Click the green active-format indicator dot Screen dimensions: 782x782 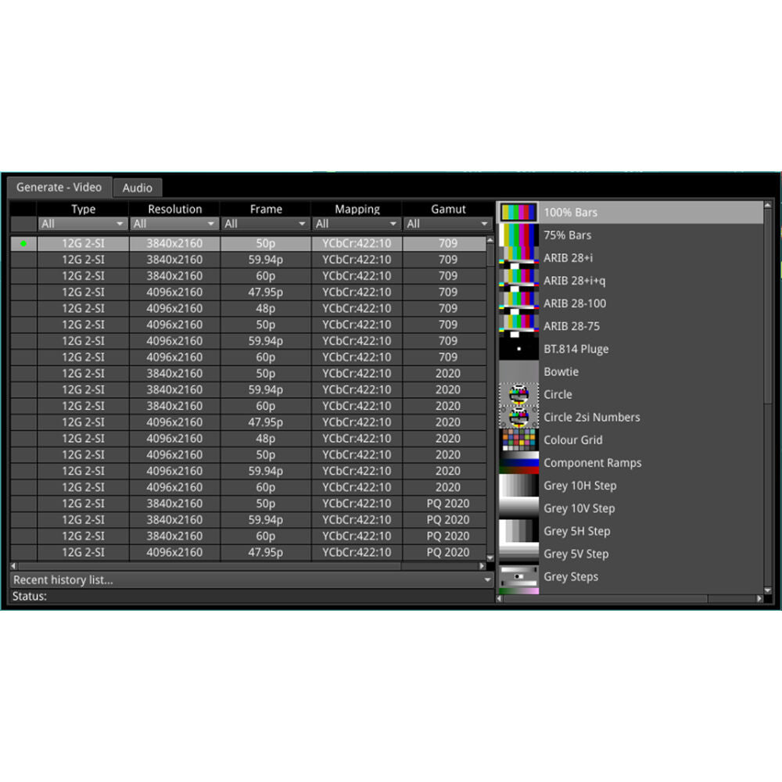[23, 244]
